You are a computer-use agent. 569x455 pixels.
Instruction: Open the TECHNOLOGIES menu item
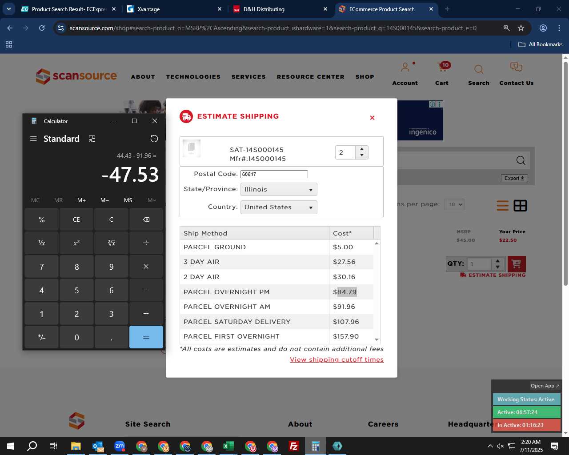[193, 77]
